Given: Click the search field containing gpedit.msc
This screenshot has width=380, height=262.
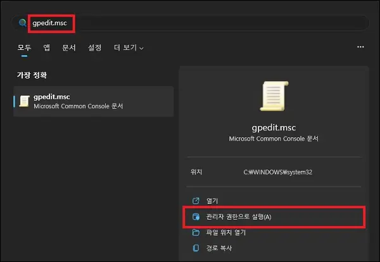Looking at the screenshot, I should pyautogui.click(x=191, y=23).
